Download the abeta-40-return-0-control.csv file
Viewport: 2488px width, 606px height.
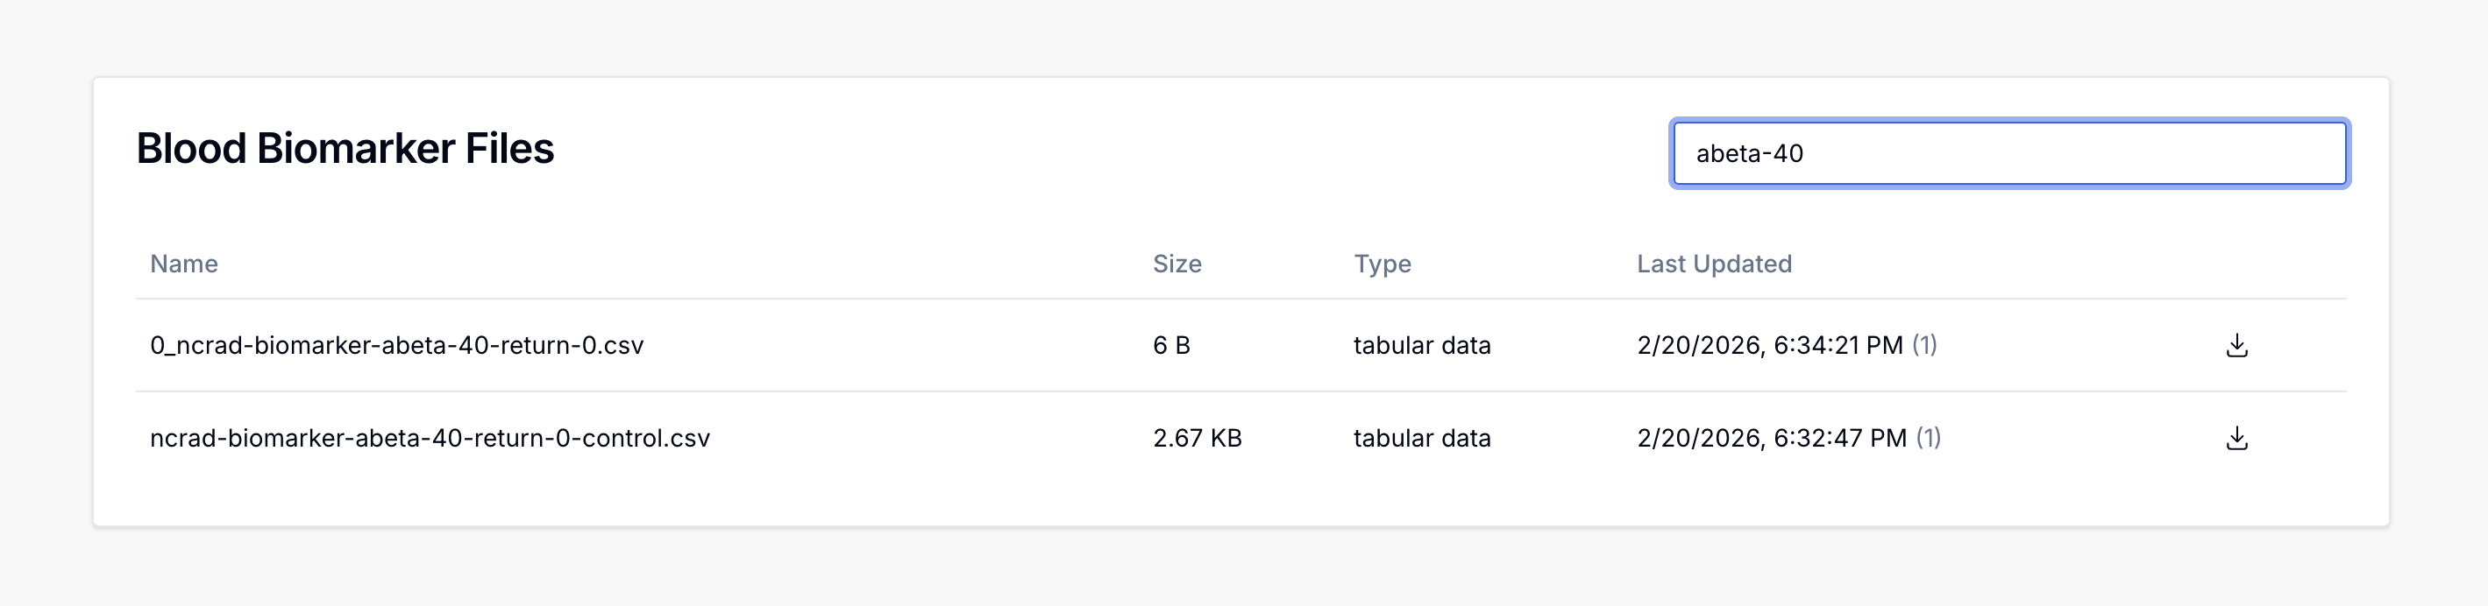[x=2237, y=438]
